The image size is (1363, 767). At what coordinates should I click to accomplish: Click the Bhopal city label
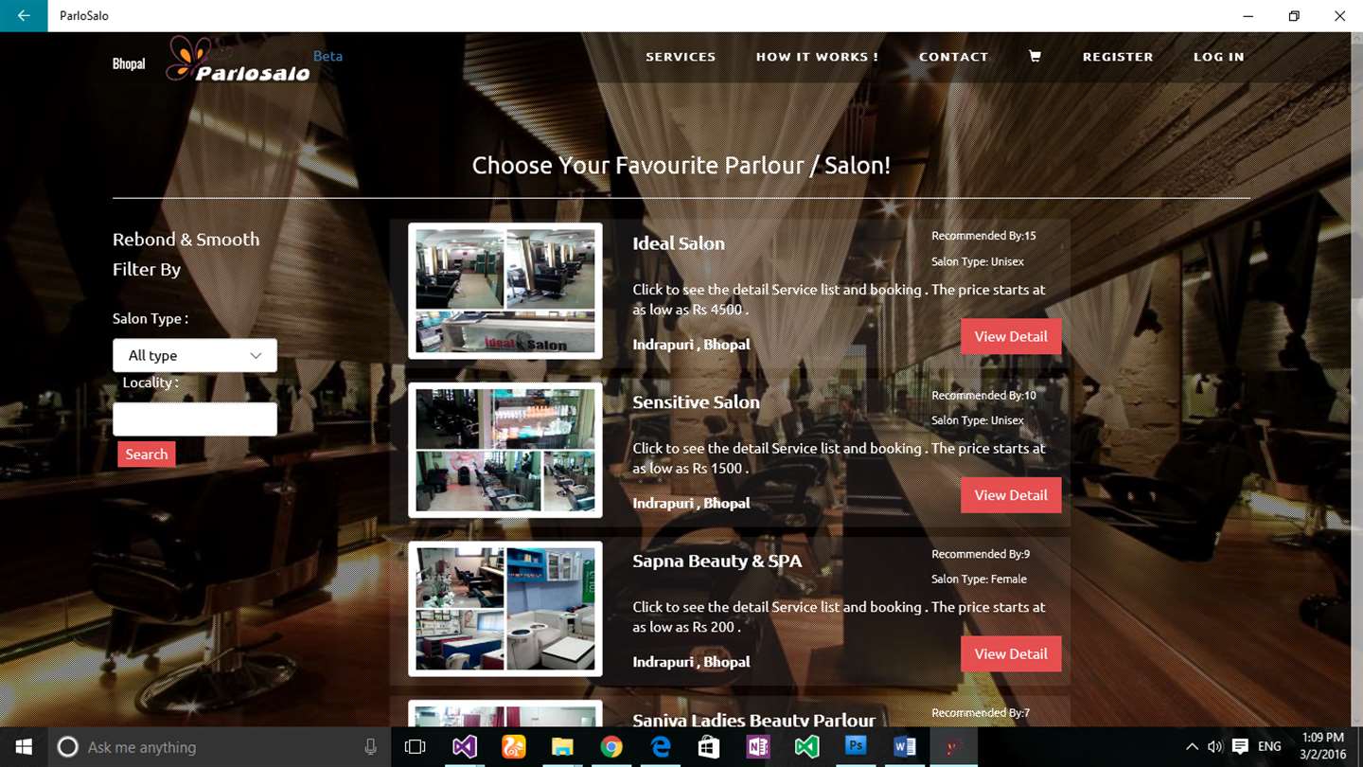(129, 64)
